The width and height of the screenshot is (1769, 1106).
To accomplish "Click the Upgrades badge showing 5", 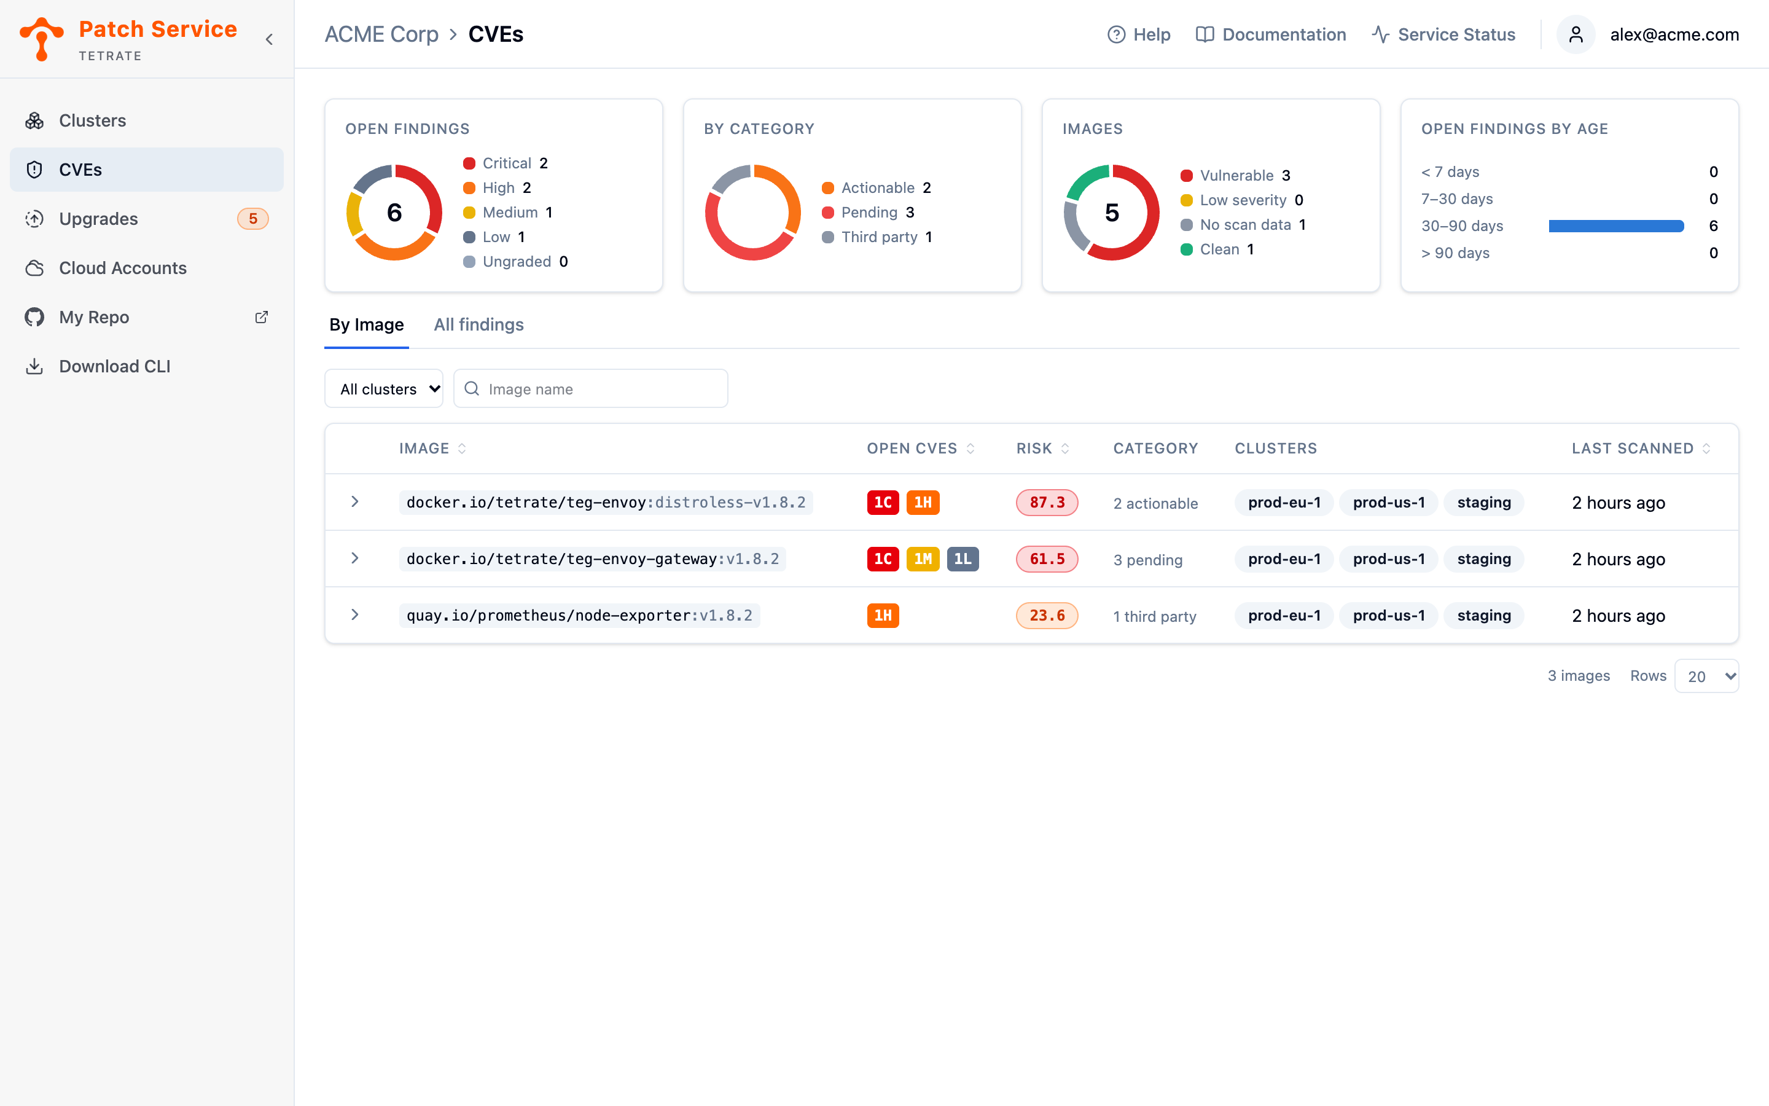I will [x=253, y=219].
